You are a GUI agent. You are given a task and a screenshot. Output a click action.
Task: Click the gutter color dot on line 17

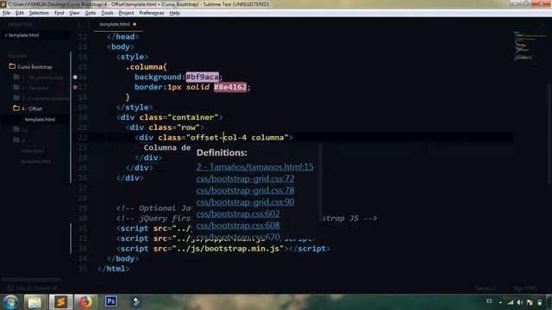[75, 87]
